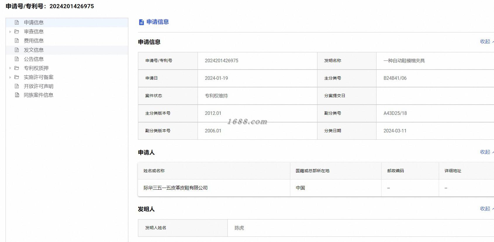Screen dimensions: 494x242
Task: Click invention name 一种自动鞋模楦夹具
Action: pos(404,61)
